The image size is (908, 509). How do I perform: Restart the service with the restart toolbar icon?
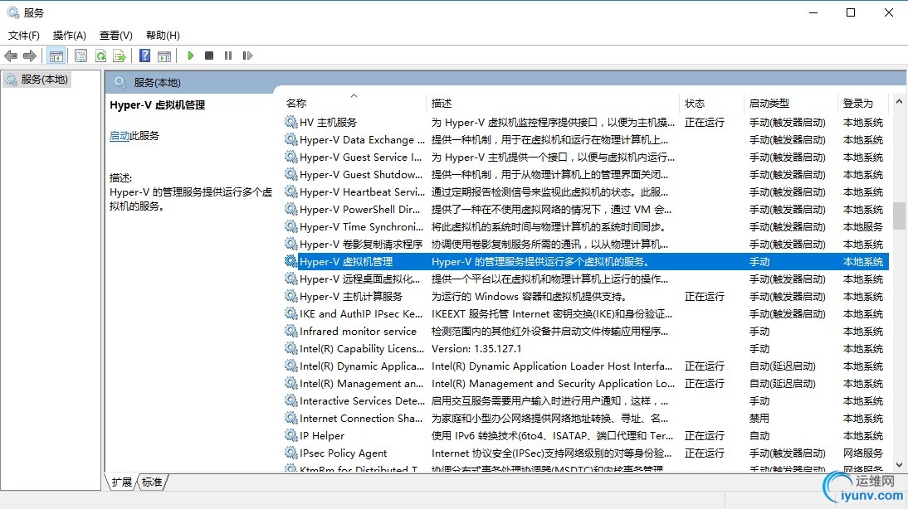[247, 56]
